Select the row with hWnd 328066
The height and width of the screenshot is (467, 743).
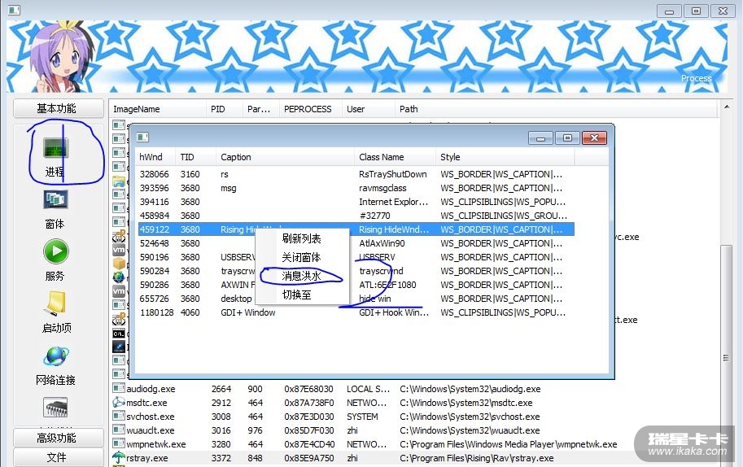(x=356, y=174)
